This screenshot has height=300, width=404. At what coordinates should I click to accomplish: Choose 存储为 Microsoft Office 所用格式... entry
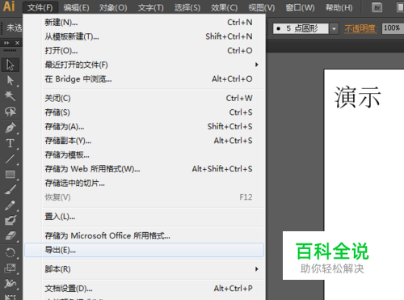point(144,236)
